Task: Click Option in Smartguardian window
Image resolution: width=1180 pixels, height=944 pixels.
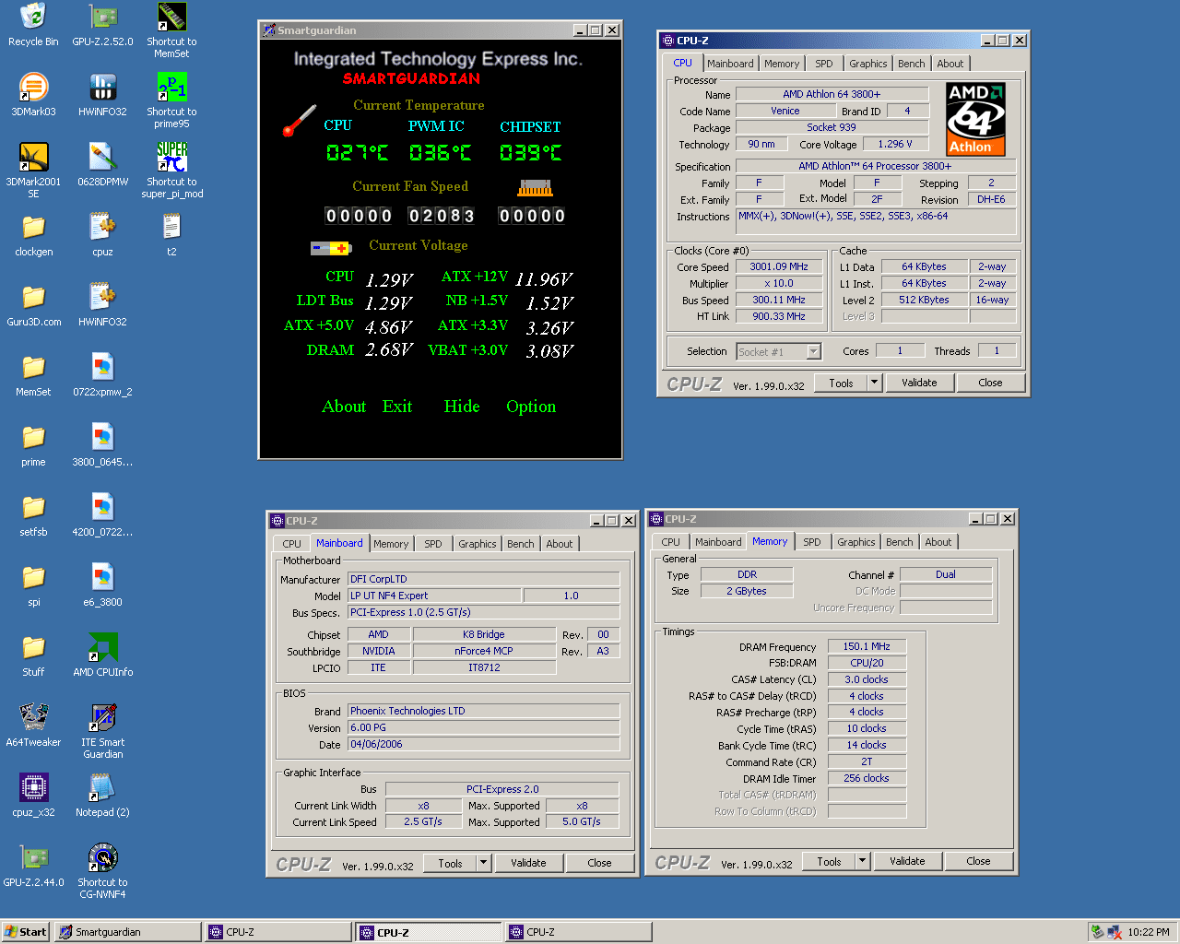Action: [531, 407]
